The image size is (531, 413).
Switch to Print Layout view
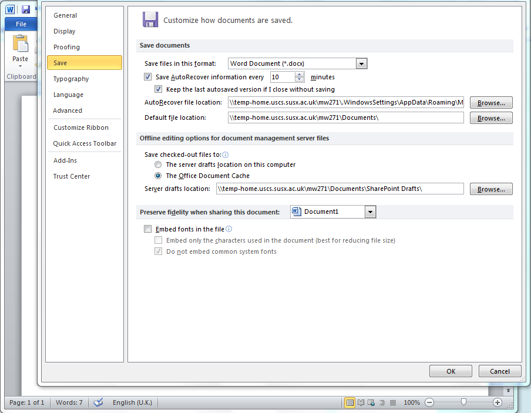[x=350, y=402]
